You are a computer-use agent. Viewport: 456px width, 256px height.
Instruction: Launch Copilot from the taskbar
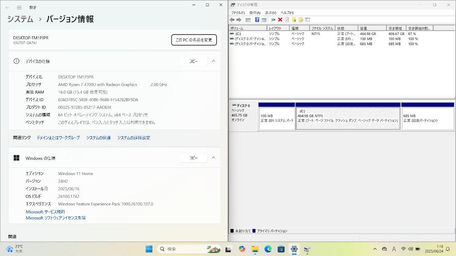coord(242,249)
